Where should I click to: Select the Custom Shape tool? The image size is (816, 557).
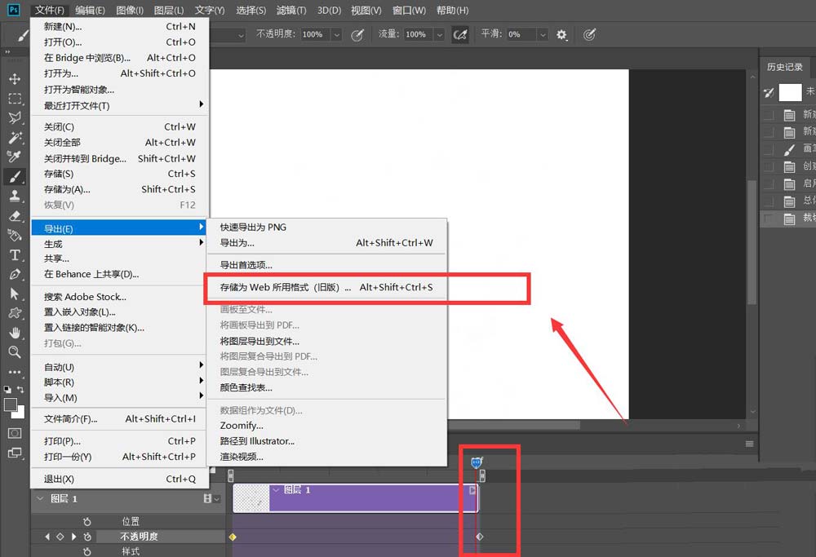15,313
